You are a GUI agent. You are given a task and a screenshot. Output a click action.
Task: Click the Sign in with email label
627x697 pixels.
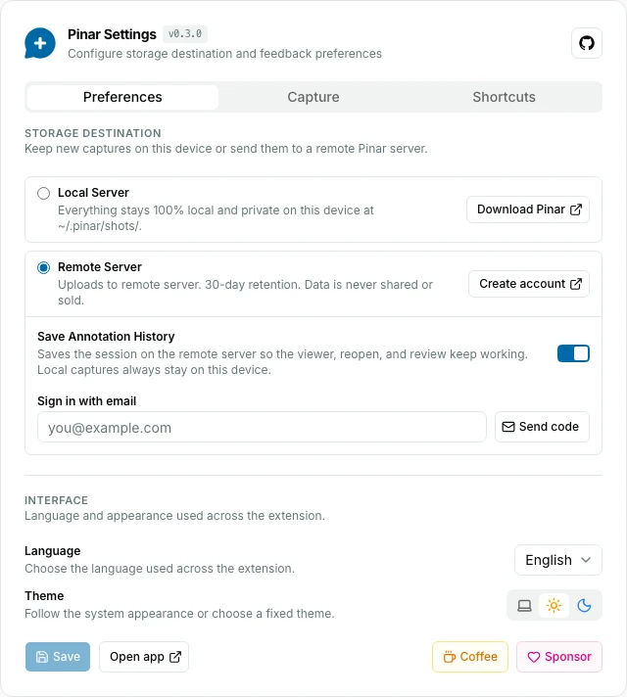click(87, 401)
